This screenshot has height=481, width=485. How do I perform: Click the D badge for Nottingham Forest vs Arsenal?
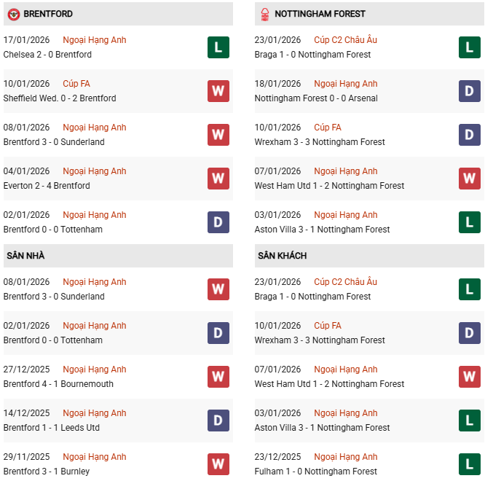point(469,91)
